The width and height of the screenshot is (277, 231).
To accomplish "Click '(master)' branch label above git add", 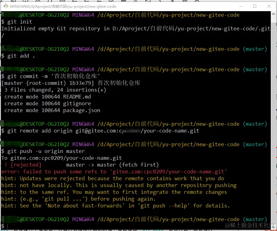I will coord(255,49).
